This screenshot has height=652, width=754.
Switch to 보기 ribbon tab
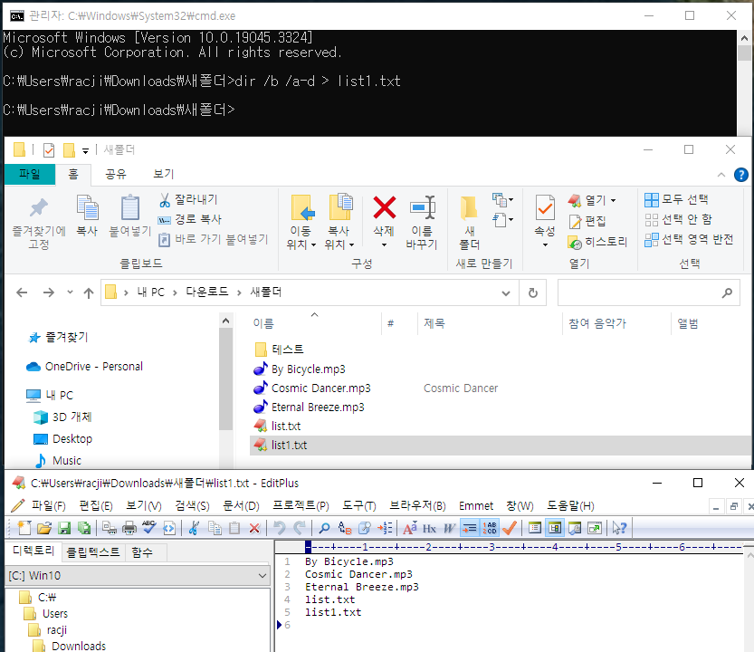[164, 174]
